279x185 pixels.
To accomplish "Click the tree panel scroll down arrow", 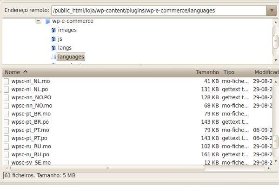I will pos(276,60).
